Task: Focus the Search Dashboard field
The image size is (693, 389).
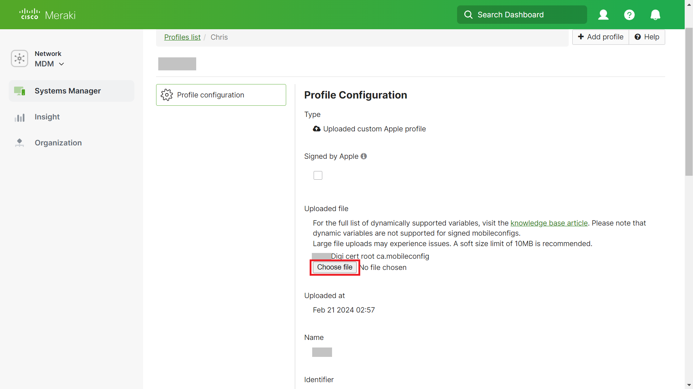Action: [x=522, y=14]
